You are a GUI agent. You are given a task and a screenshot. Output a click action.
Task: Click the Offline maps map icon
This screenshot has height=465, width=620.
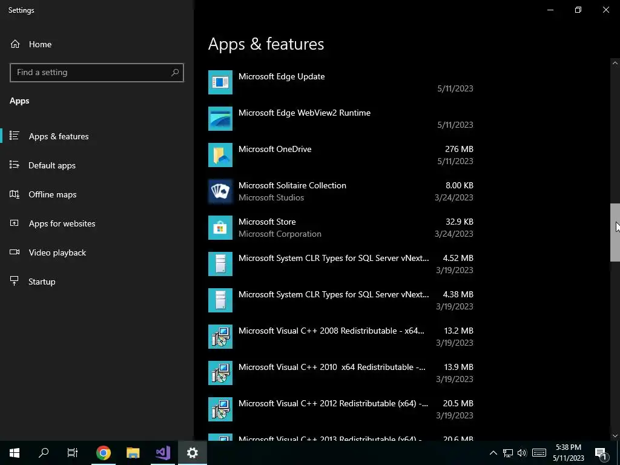(x=15, y=194)
